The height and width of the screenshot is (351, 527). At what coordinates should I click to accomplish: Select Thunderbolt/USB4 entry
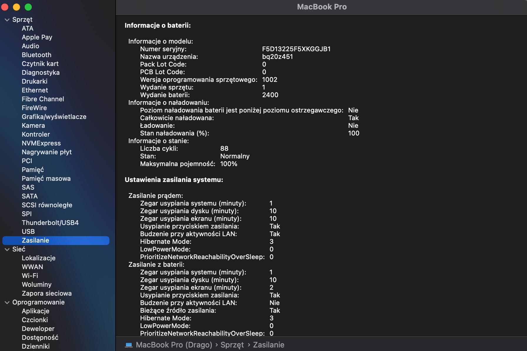(50, 223)
